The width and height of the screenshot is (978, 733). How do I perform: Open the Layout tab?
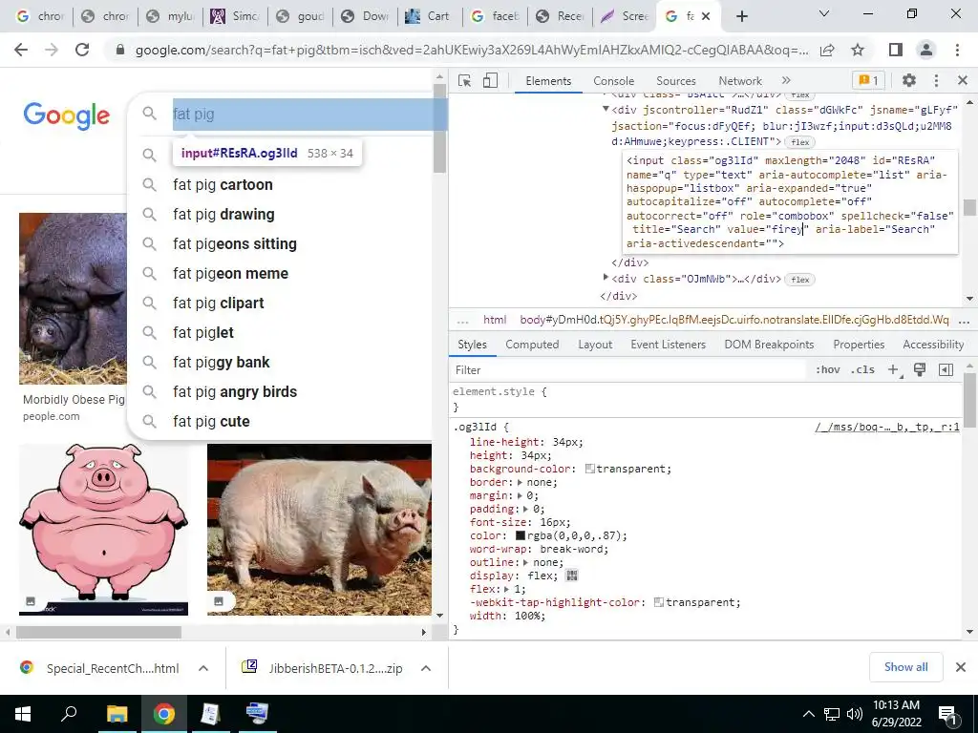point(595,345)
